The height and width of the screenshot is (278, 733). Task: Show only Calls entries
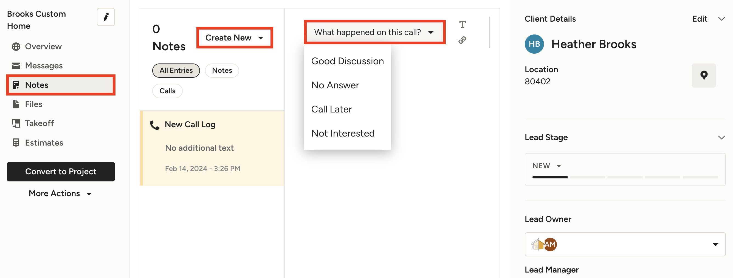pos(167,91)
